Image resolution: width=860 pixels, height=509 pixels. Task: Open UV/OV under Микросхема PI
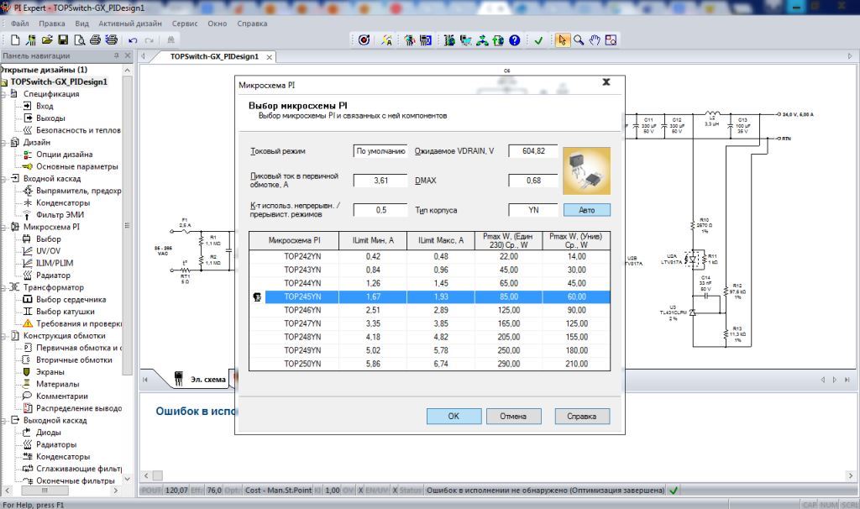(x=48, y=250)
